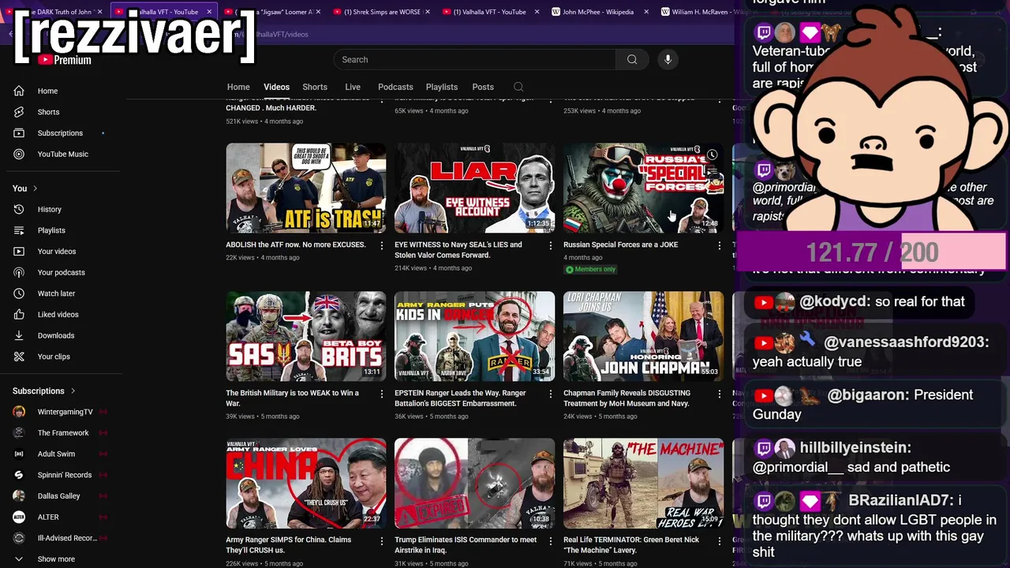
Task: Open The Framework subscription
Action: (x=63, y=433)
